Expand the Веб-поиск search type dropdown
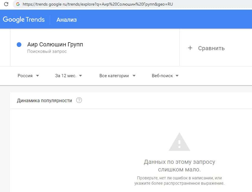This screenshot has height=192, width=252. [x=165, y=75]
